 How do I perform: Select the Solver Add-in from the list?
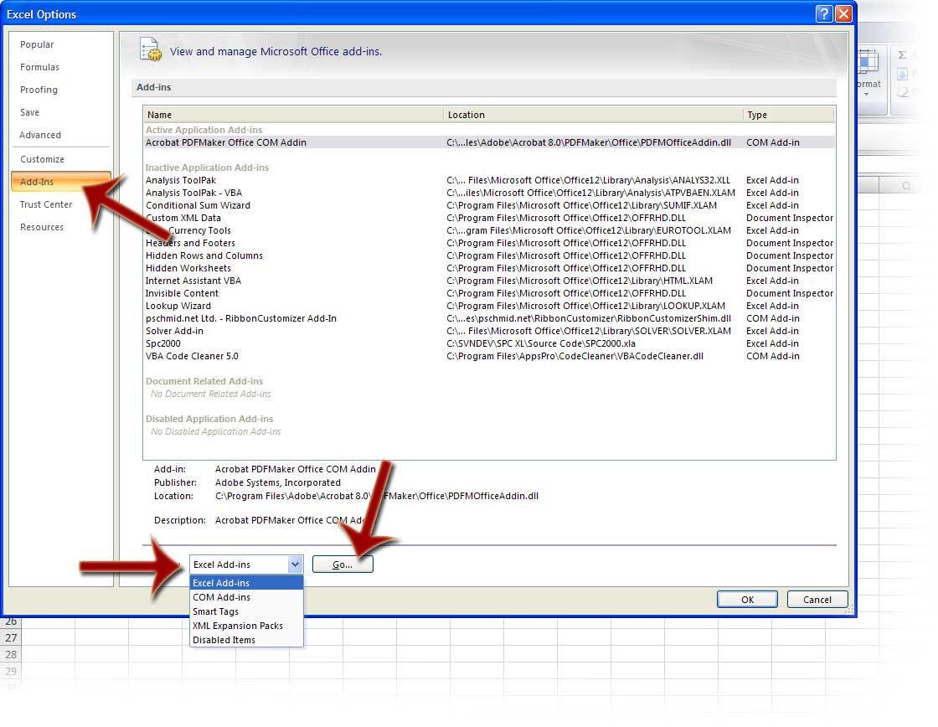click(x=177, y=331)
